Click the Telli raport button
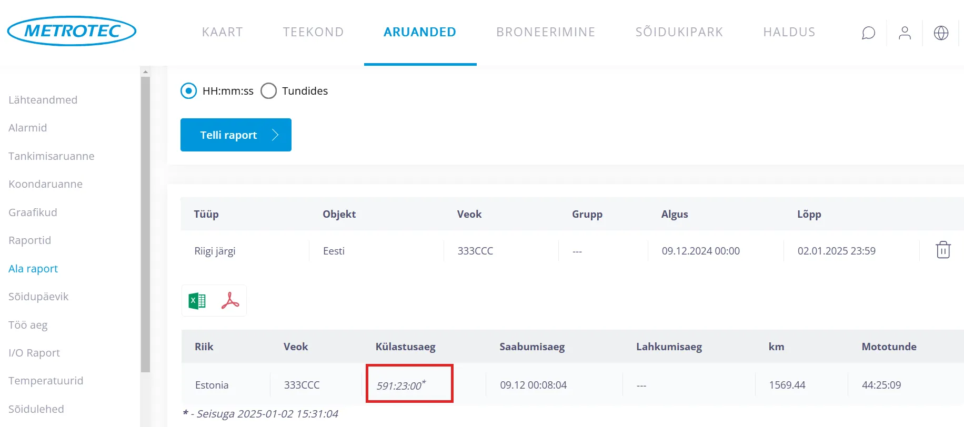Viewport: 964px width, 427px height. coord(236,135)
